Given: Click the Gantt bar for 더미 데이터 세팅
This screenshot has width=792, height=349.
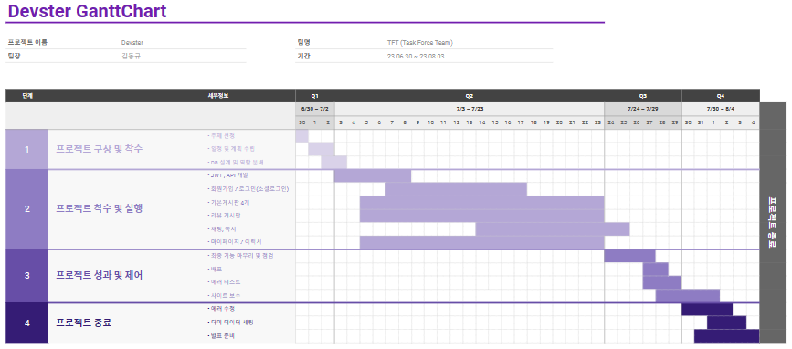Looking at the screenshot, I should pos(727,323).
